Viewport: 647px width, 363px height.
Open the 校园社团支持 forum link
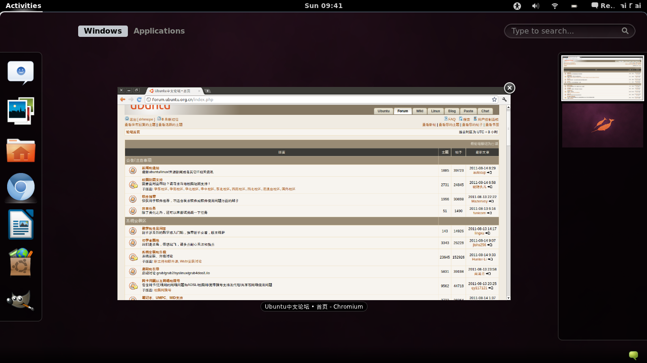(x=152, y=180)
